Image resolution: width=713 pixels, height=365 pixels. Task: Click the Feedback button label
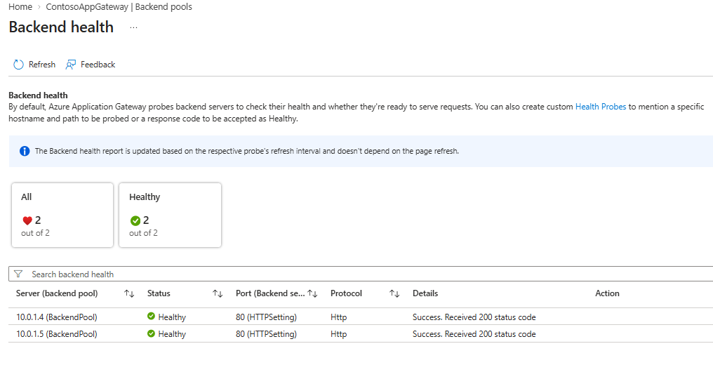click(98, 65)
